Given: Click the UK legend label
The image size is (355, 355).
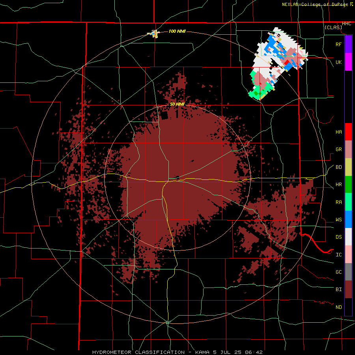Looking at the screenshot, I should tap(338, 62).
